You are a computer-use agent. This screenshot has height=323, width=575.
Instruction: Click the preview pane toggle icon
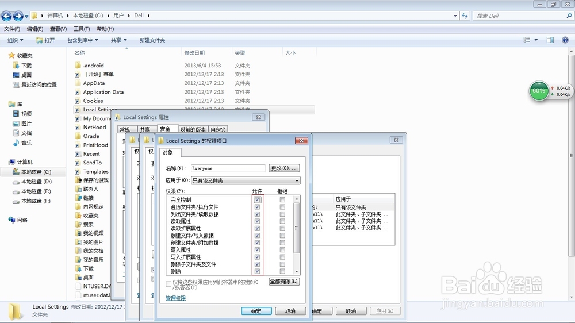coord(550,40)
